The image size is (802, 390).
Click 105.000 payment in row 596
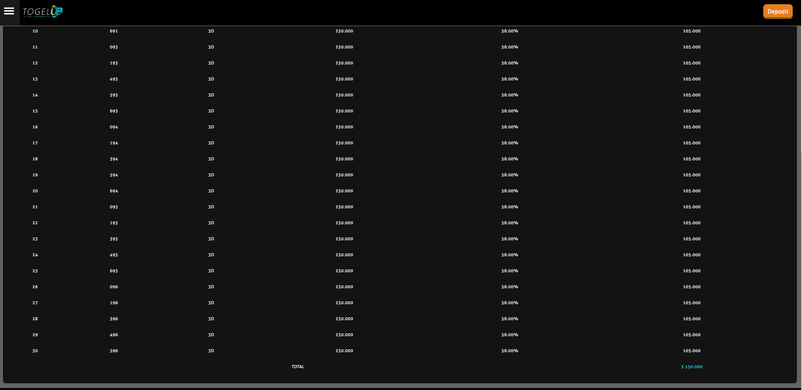(x=692, y=351)
